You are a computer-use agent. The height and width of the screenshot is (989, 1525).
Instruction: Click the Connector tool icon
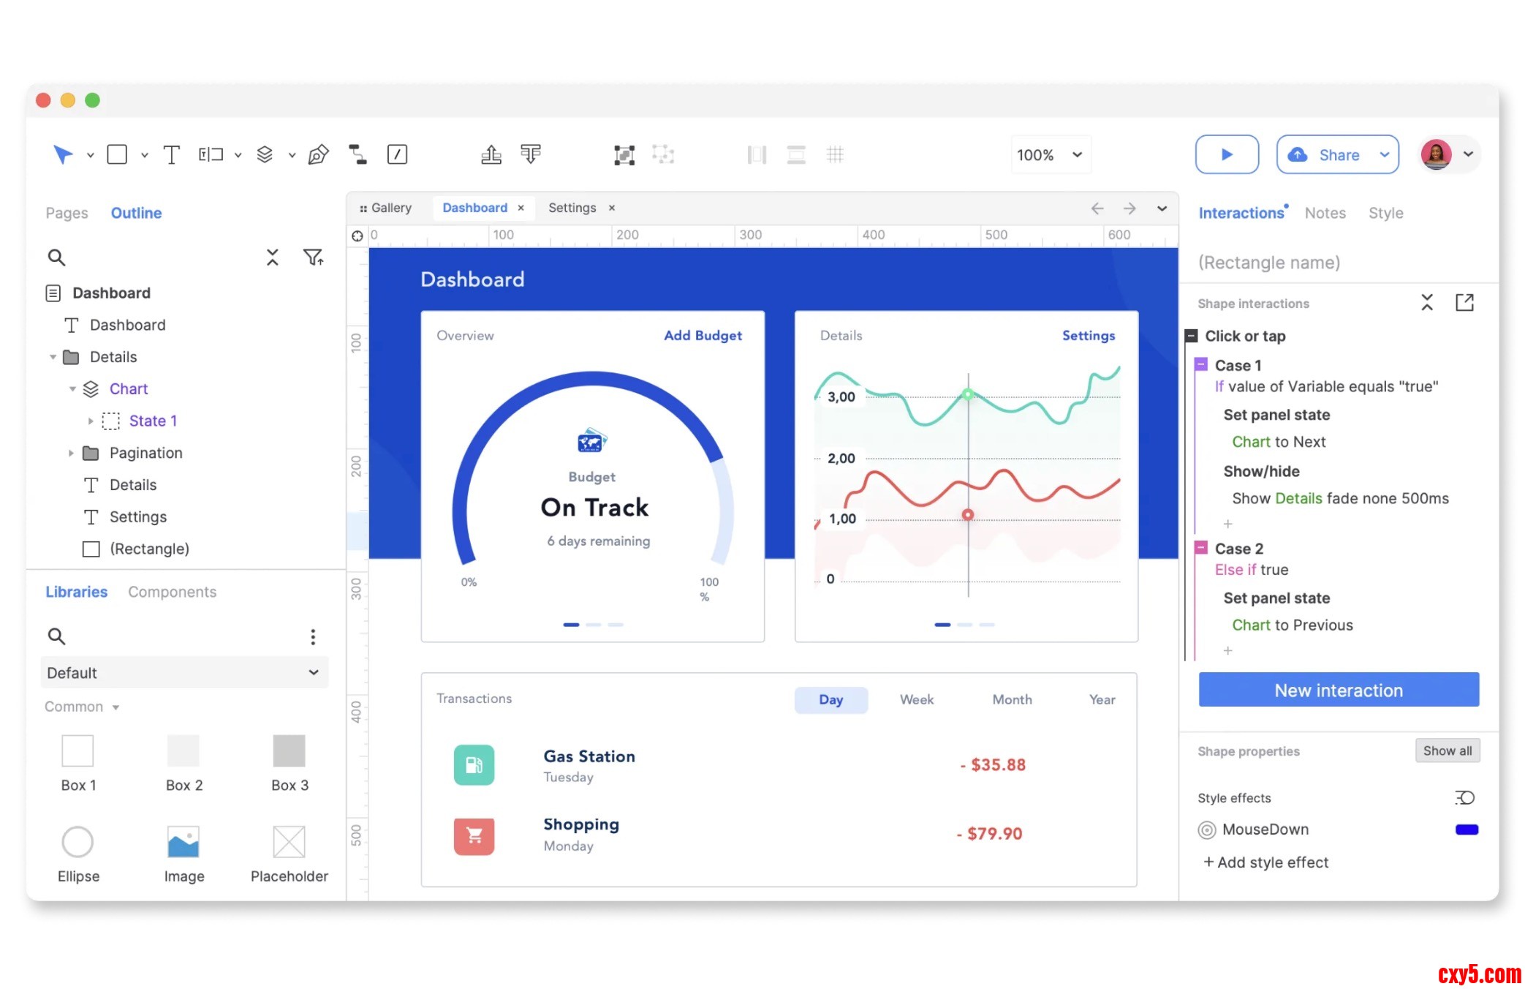(357, 154)
